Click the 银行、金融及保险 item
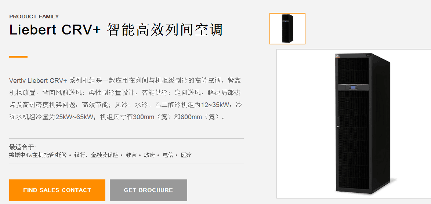This screenshot has height=204, width=431. pos(96,155)
